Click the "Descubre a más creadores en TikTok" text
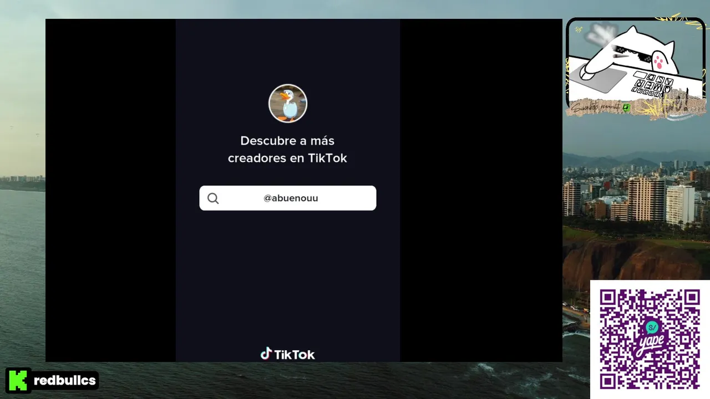The image size is (710, 399). click(287, 149)
